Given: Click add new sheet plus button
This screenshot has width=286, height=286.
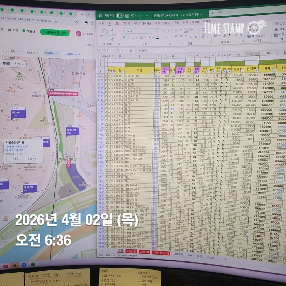Looking at the screenshot, I should [x=226, y=259].
